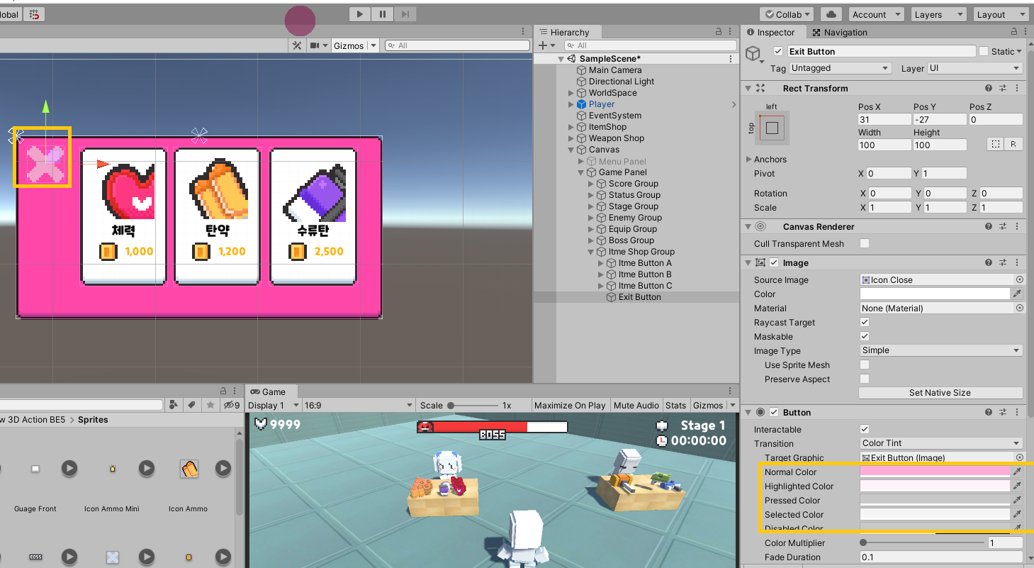Screen dimensions: 1034x568
Task: Click the Project favorites star icon
Action: pos(210,405)
